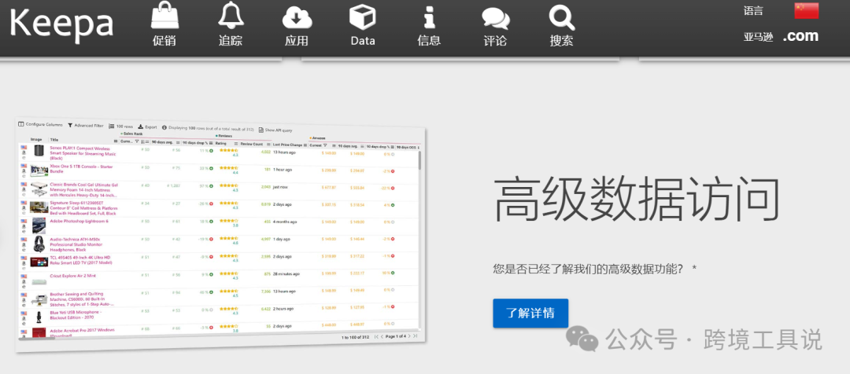Click the Brother Sewing and Quilting title

pos(83,300)
